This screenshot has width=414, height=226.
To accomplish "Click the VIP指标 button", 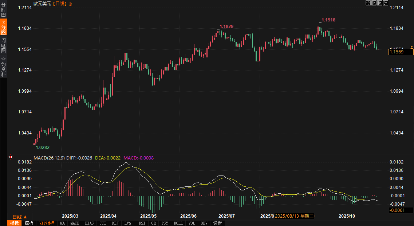I will click(47, 223).
